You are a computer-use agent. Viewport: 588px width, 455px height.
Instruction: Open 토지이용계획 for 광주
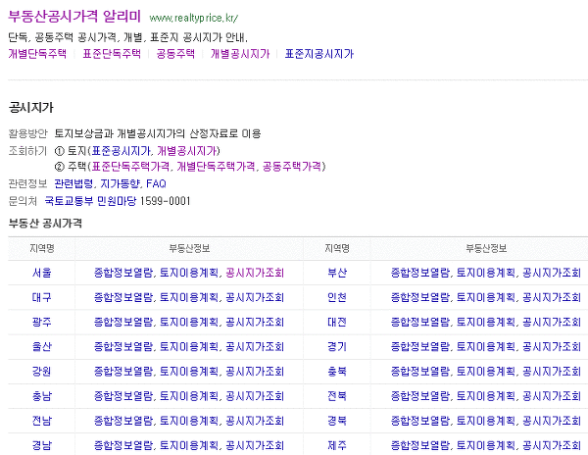(189, 323)
